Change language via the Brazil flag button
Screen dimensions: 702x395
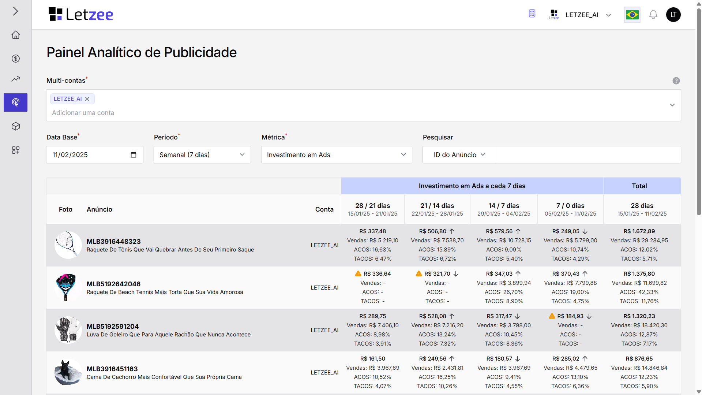632,15
